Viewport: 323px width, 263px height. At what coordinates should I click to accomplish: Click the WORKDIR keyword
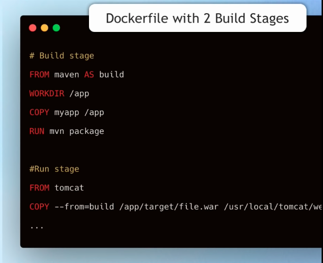point(47,93)
